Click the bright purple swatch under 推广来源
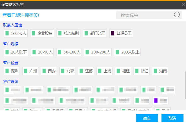The image size is (186, 123). tap(156, 101)
